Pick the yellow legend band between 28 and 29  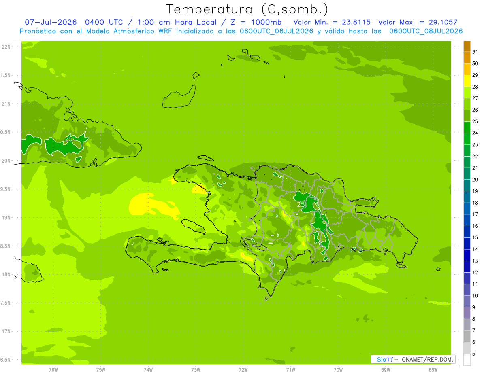pos(467,81)
